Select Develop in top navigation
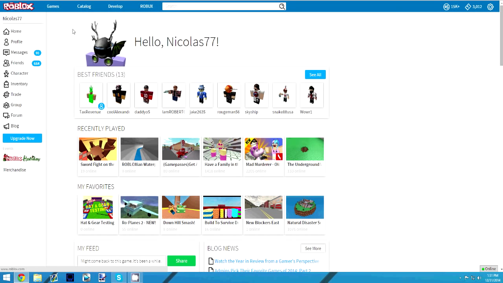 click(115, 6)
